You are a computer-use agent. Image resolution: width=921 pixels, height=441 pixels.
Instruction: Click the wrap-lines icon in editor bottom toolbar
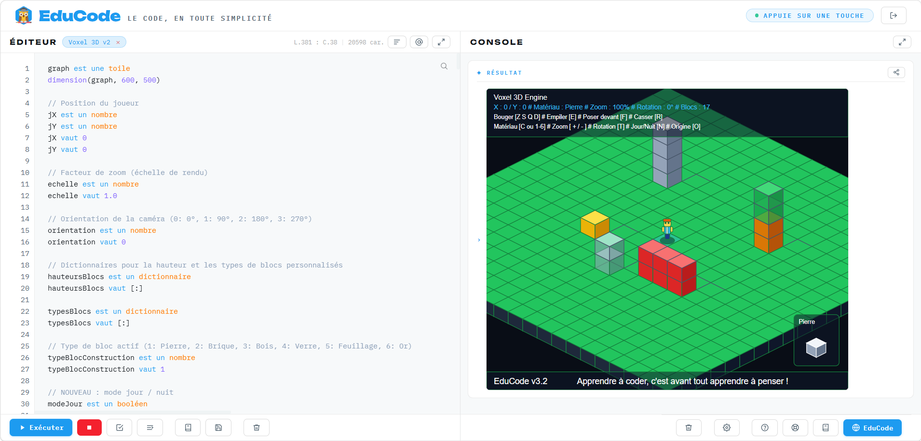(x=150, y=428)
